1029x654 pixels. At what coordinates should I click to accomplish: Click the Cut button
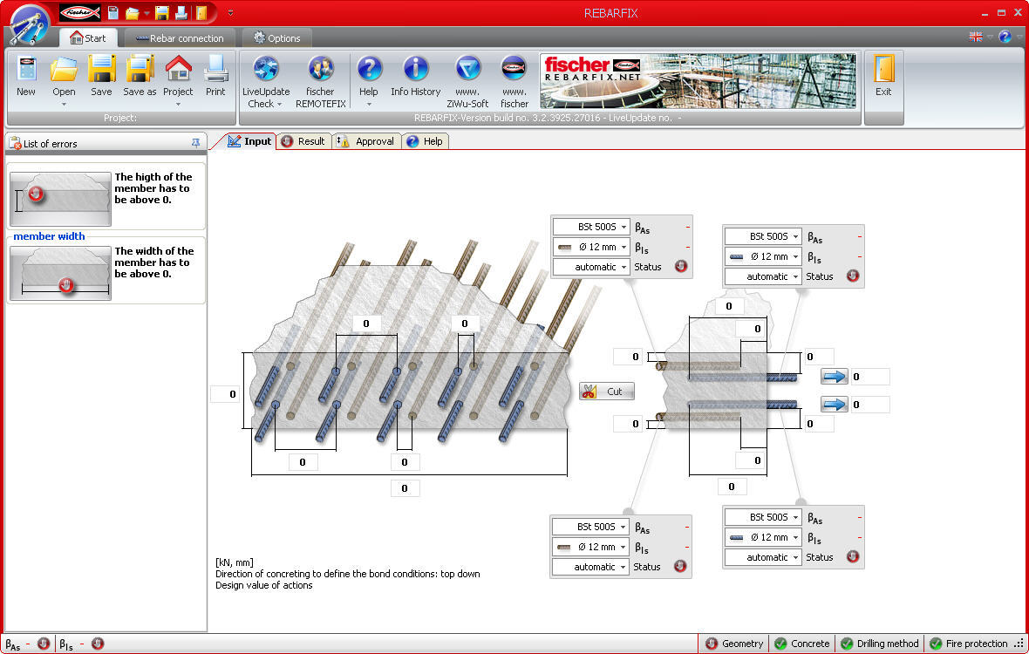(606, 392)
